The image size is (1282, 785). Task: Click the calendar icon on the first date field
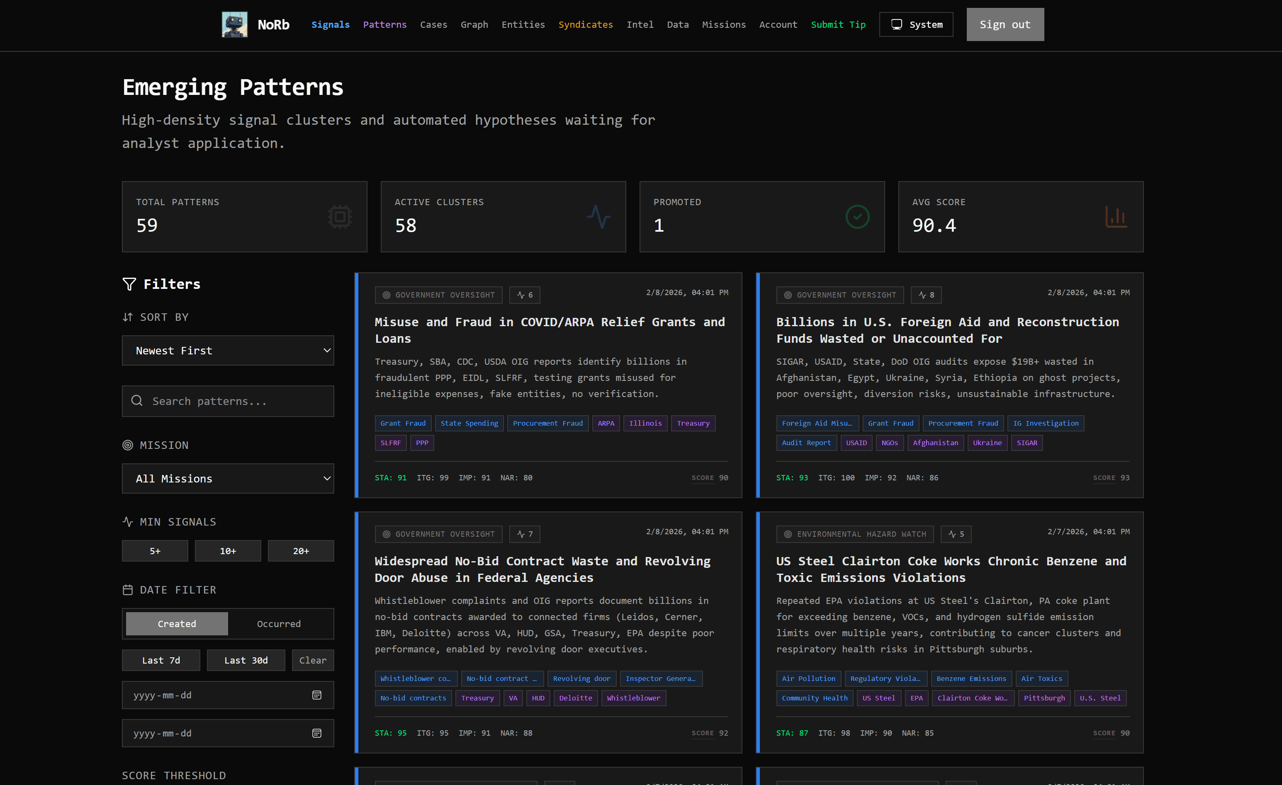point(317,695)
